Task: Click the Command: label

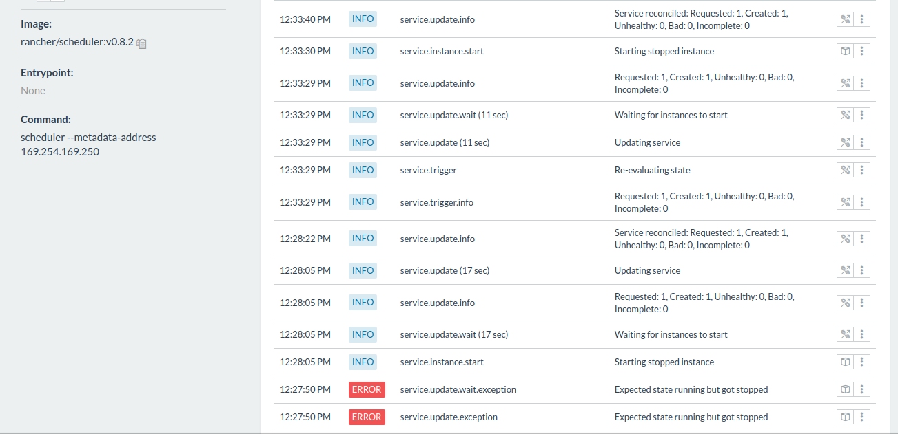Action: click(45, 119)
